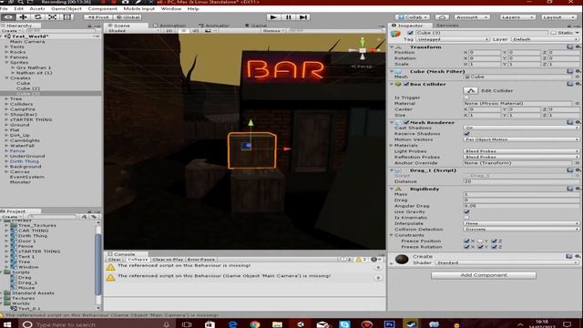583x328 pixels.
Task: Toggle Freeze Position Y checkbox
Action: (480, 241)
